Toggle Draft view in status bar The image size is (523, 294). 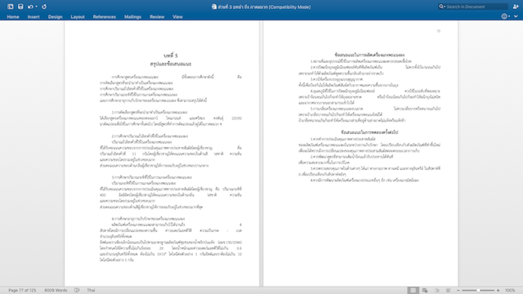[x=449, y=291]
